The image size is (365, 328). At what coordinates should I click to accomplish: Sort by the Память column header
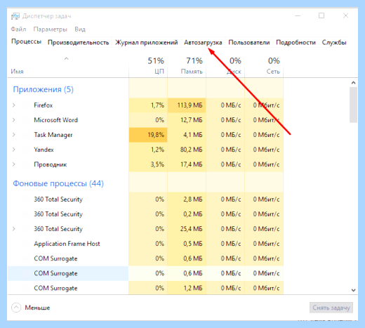(192, 72)
